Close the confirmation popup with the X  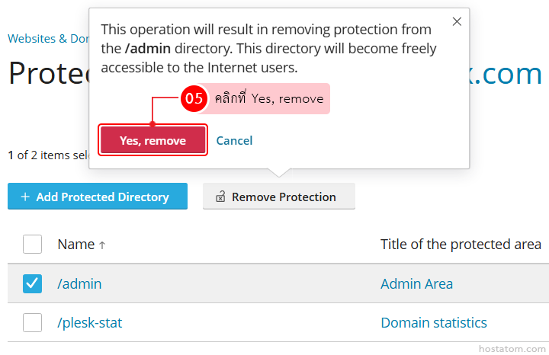tap(457, 21)
